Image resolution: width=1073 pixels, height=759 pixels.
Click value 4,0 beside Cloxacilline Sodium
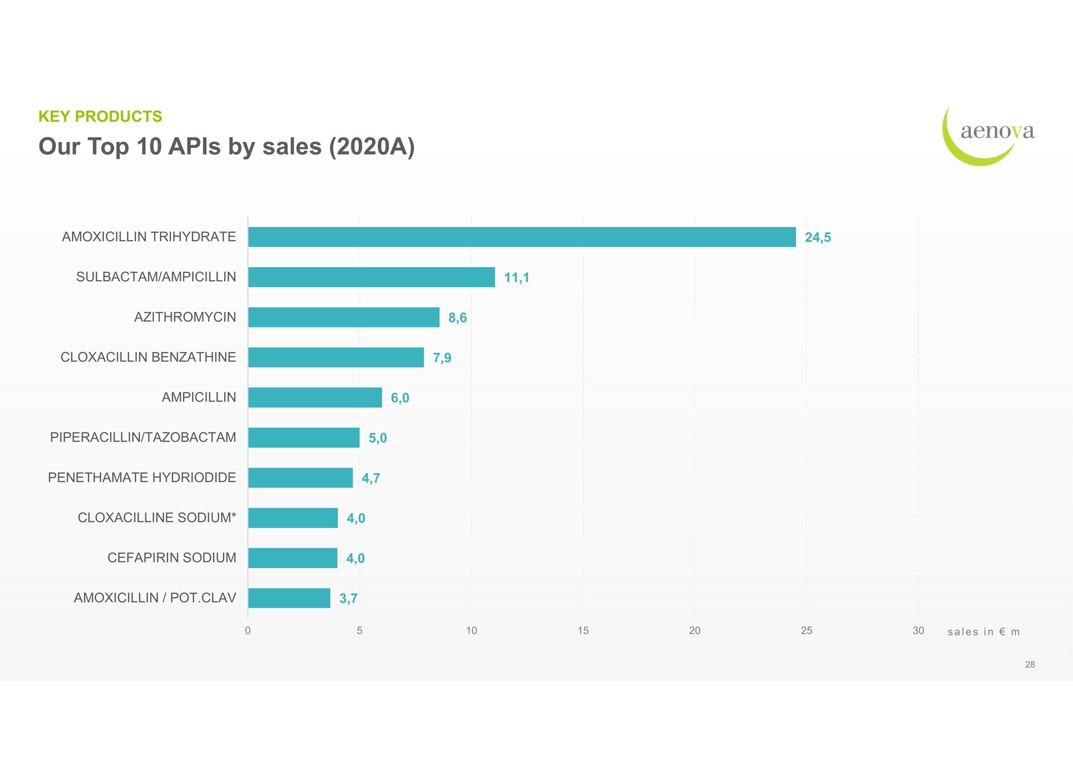coord(356,519)
